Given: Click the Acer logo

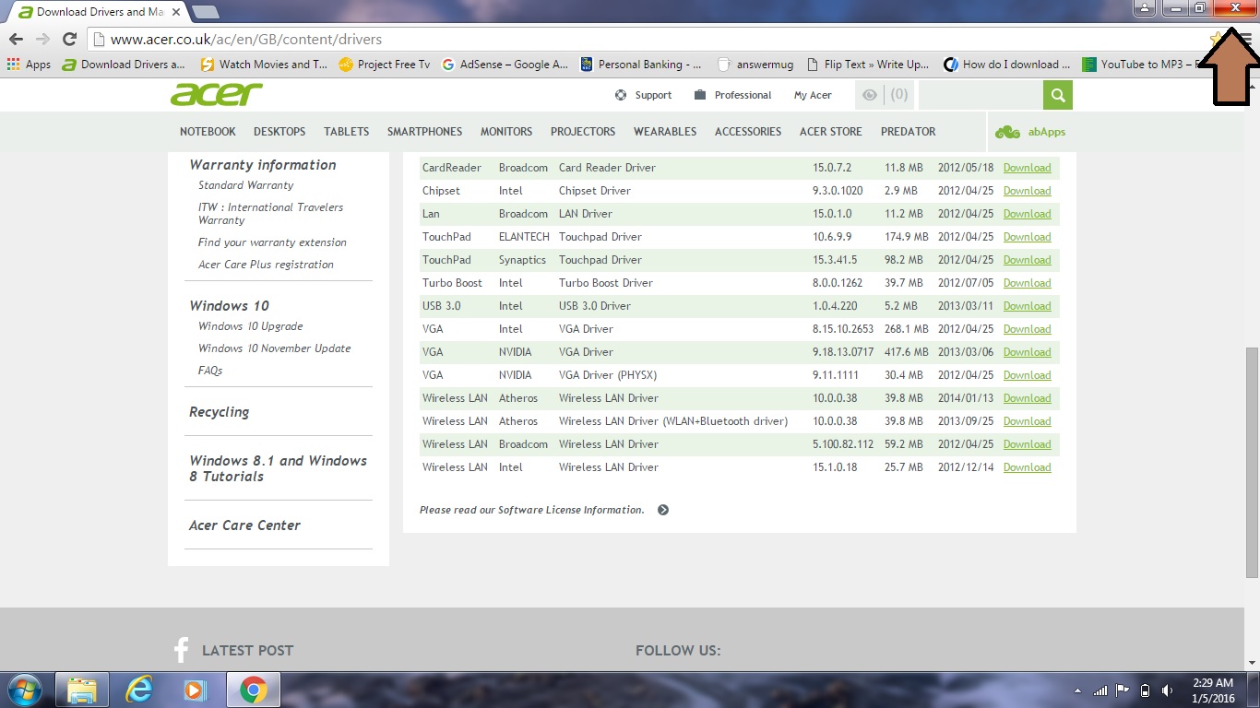Looking at the screenshot, I should point(217,94).
